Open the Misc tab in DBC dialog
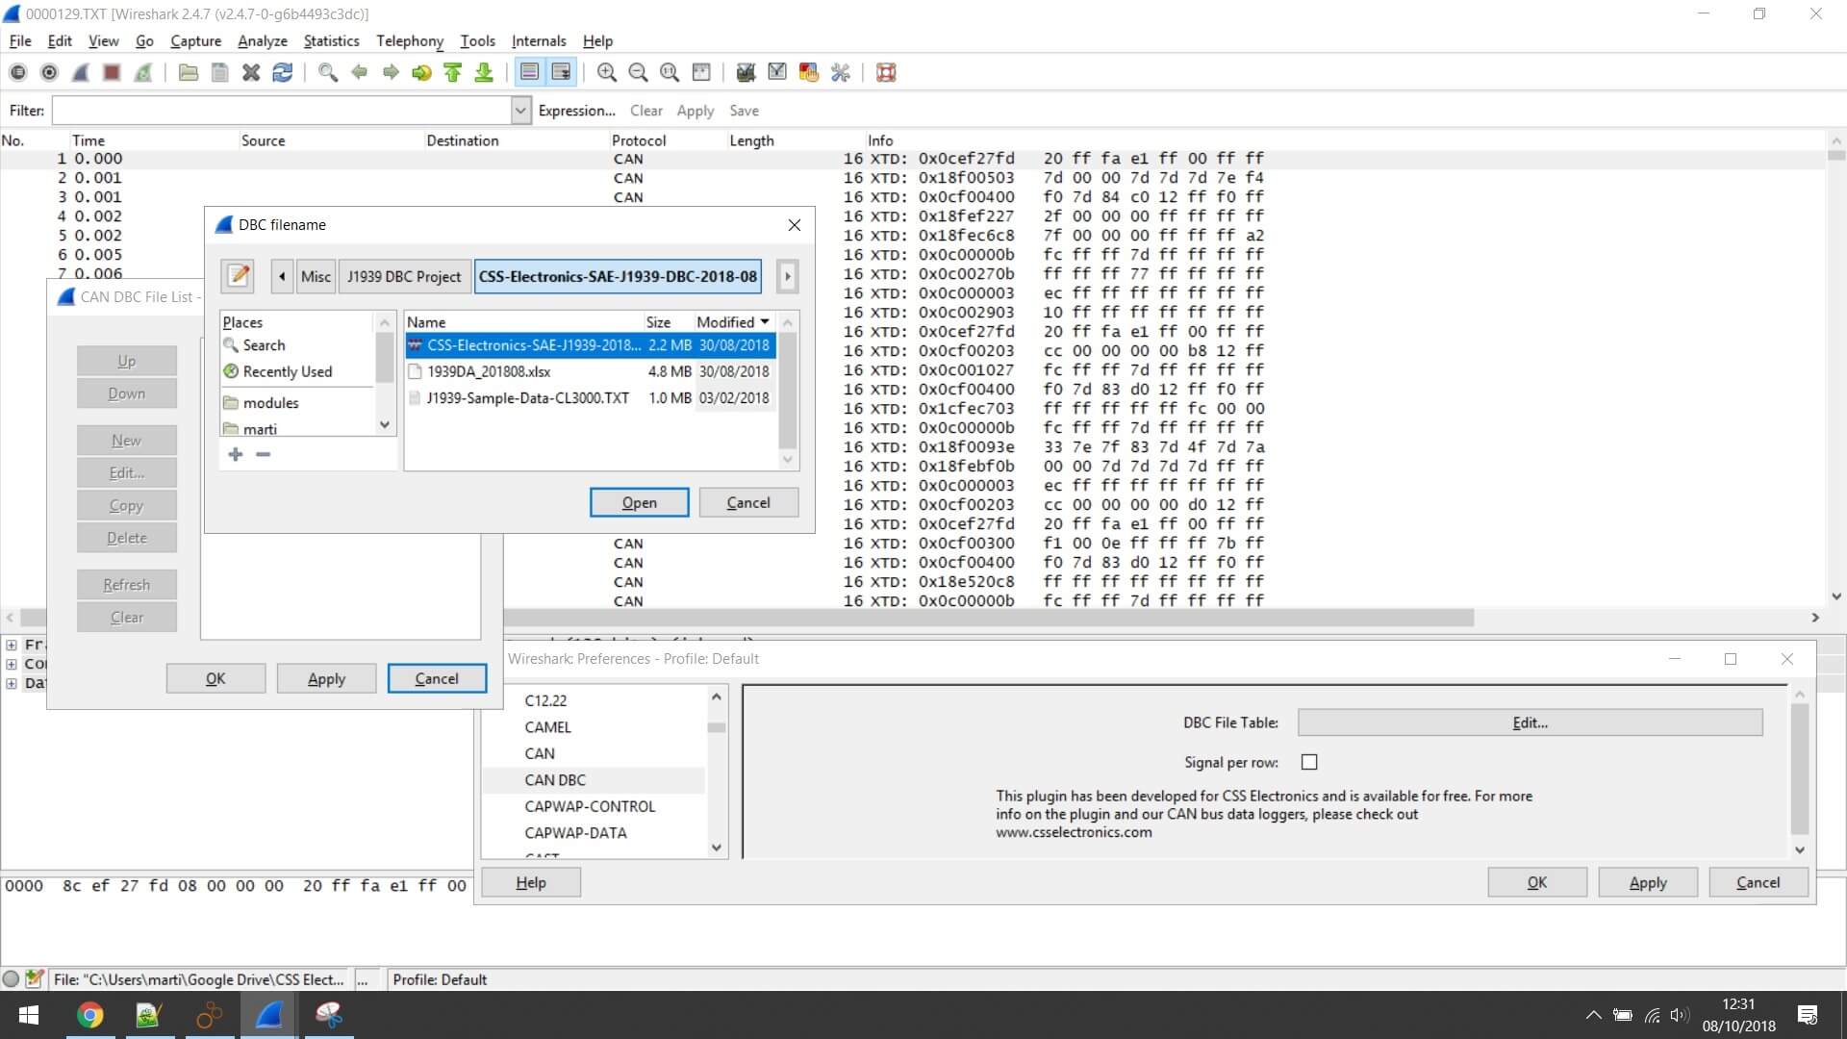Screen dimensions: 1847x1039 (x=315, y=275)
